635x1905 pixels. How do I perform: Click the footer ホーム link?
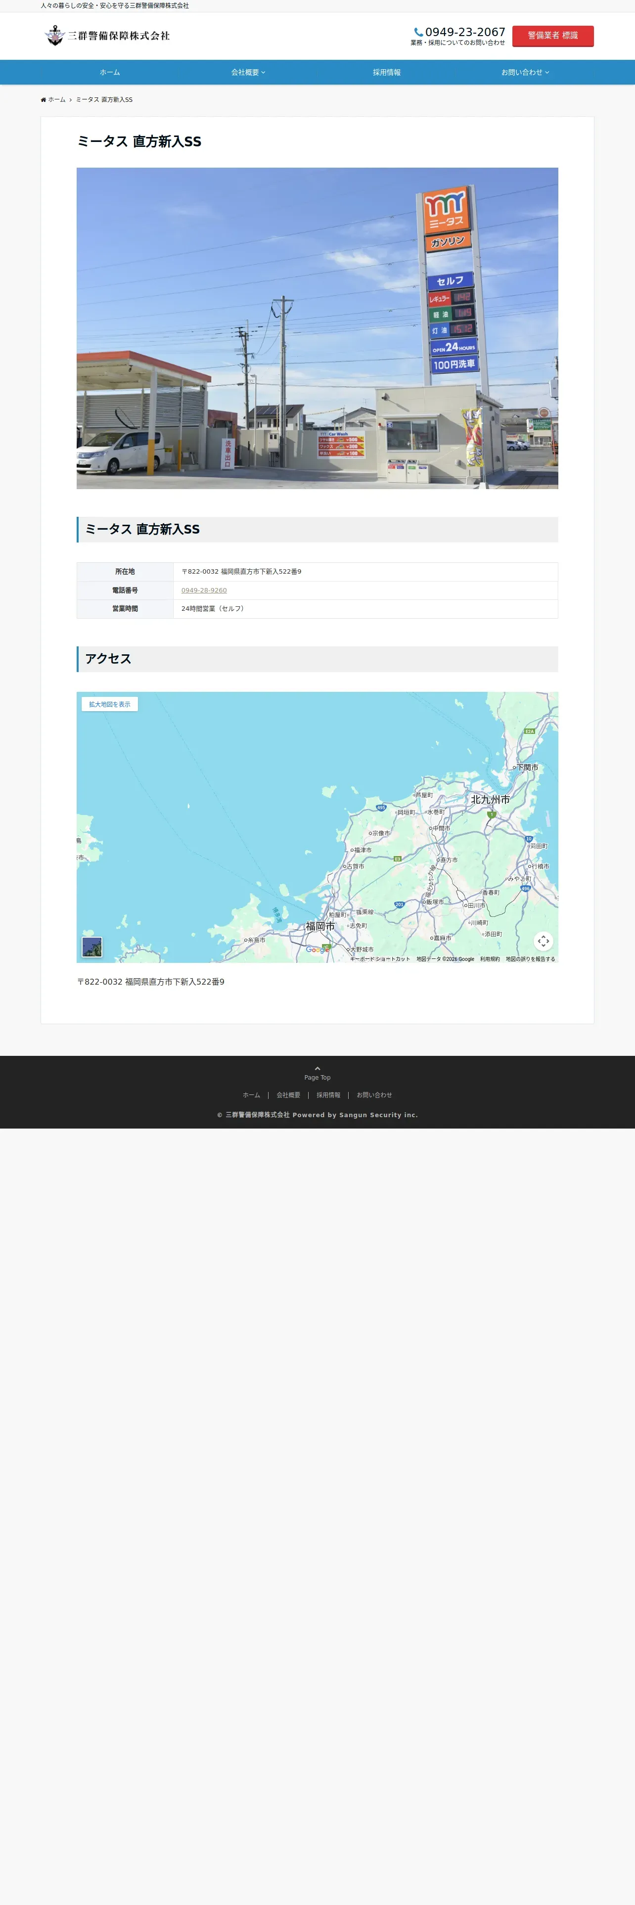click(251, 1095)
